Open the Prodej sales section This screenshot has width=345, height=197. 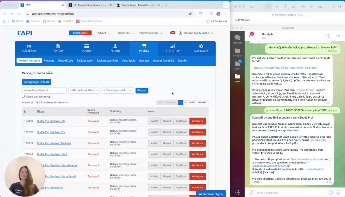click(x=144, y=48)
